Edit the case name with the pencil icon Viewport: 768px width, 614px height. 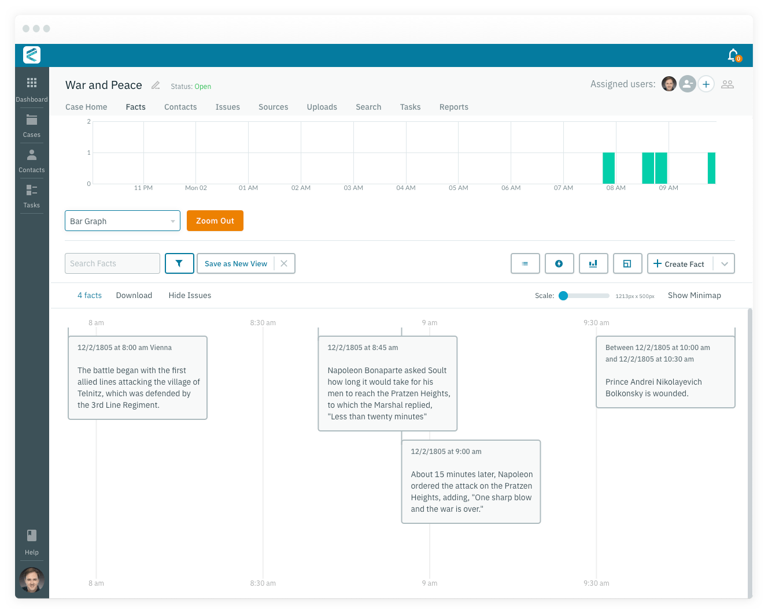156,85
